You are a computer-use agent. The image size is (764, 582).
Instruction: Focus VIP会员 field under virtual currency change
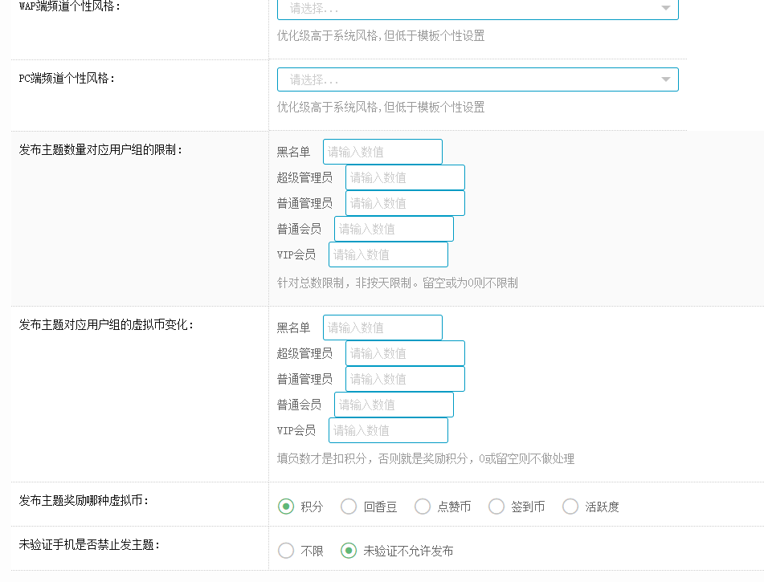(x=388, y=430)
